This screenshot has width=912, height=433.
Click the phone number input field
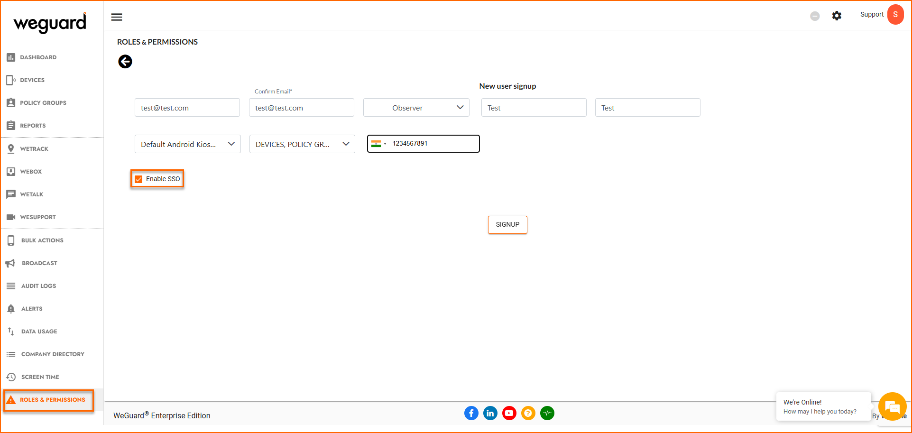click(433, 144)
